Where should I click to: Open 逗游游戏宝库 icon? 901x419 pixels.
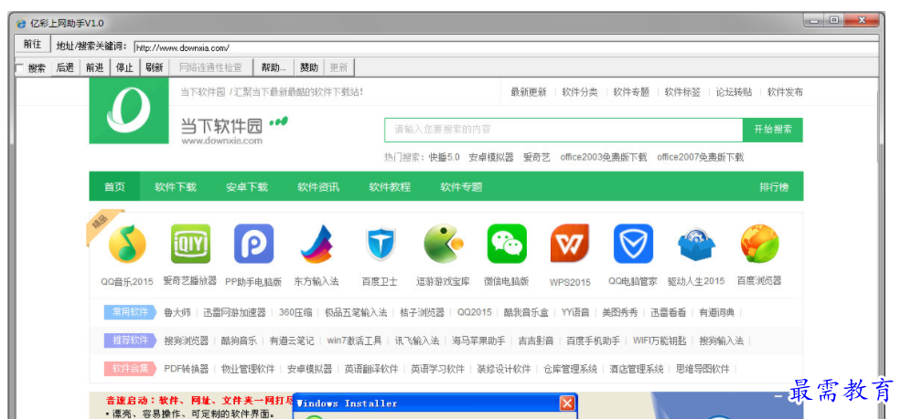click(443, 244)
